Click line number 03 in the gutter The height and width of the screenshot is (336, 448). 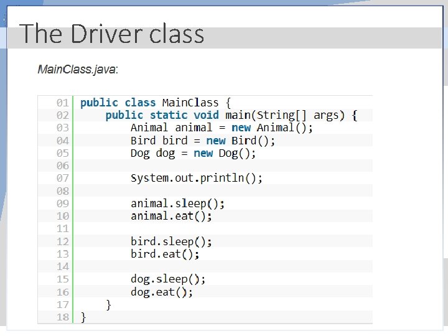point(63,128)
